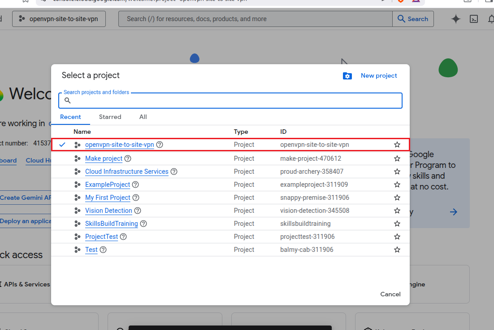Click the magnifier icon in project search
This screenshot has height=330, width=494.
pos(67,100)
